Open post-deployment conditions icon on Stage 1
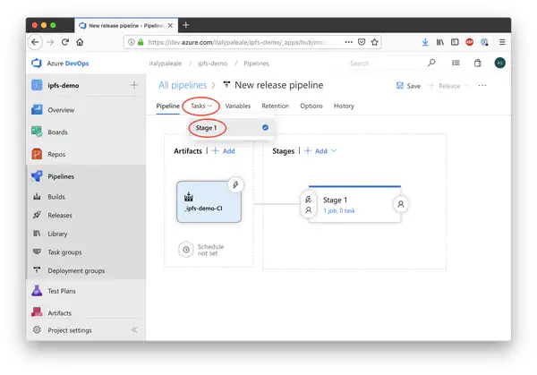Image resolution: width=537 pixels, height=375 pixels. point(400,204)
